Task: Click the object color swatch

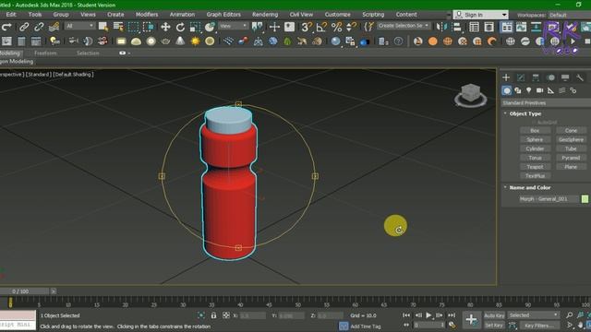Action: [x=585, y=199]
